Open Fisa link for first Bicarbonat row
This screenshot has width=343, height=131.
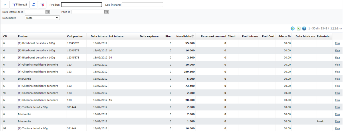337,43
